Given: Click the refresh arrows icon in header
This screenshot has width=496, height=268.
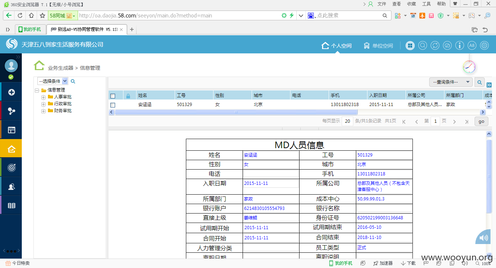Looking at the screenshot, I should pos(435,45).
